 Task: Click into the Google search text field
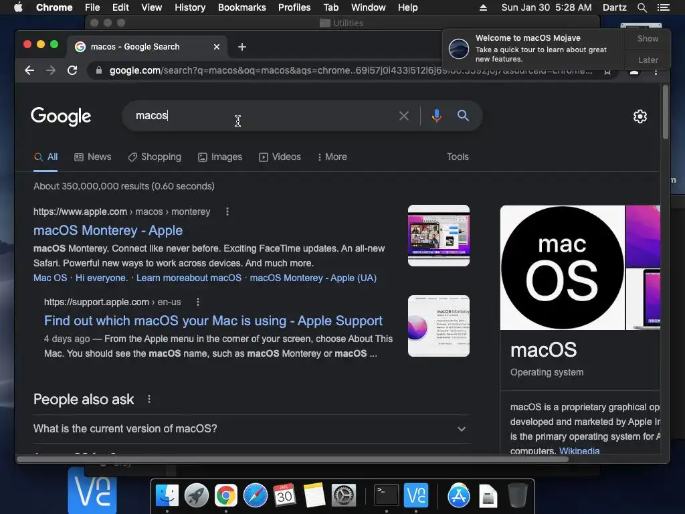coord(262,116)
